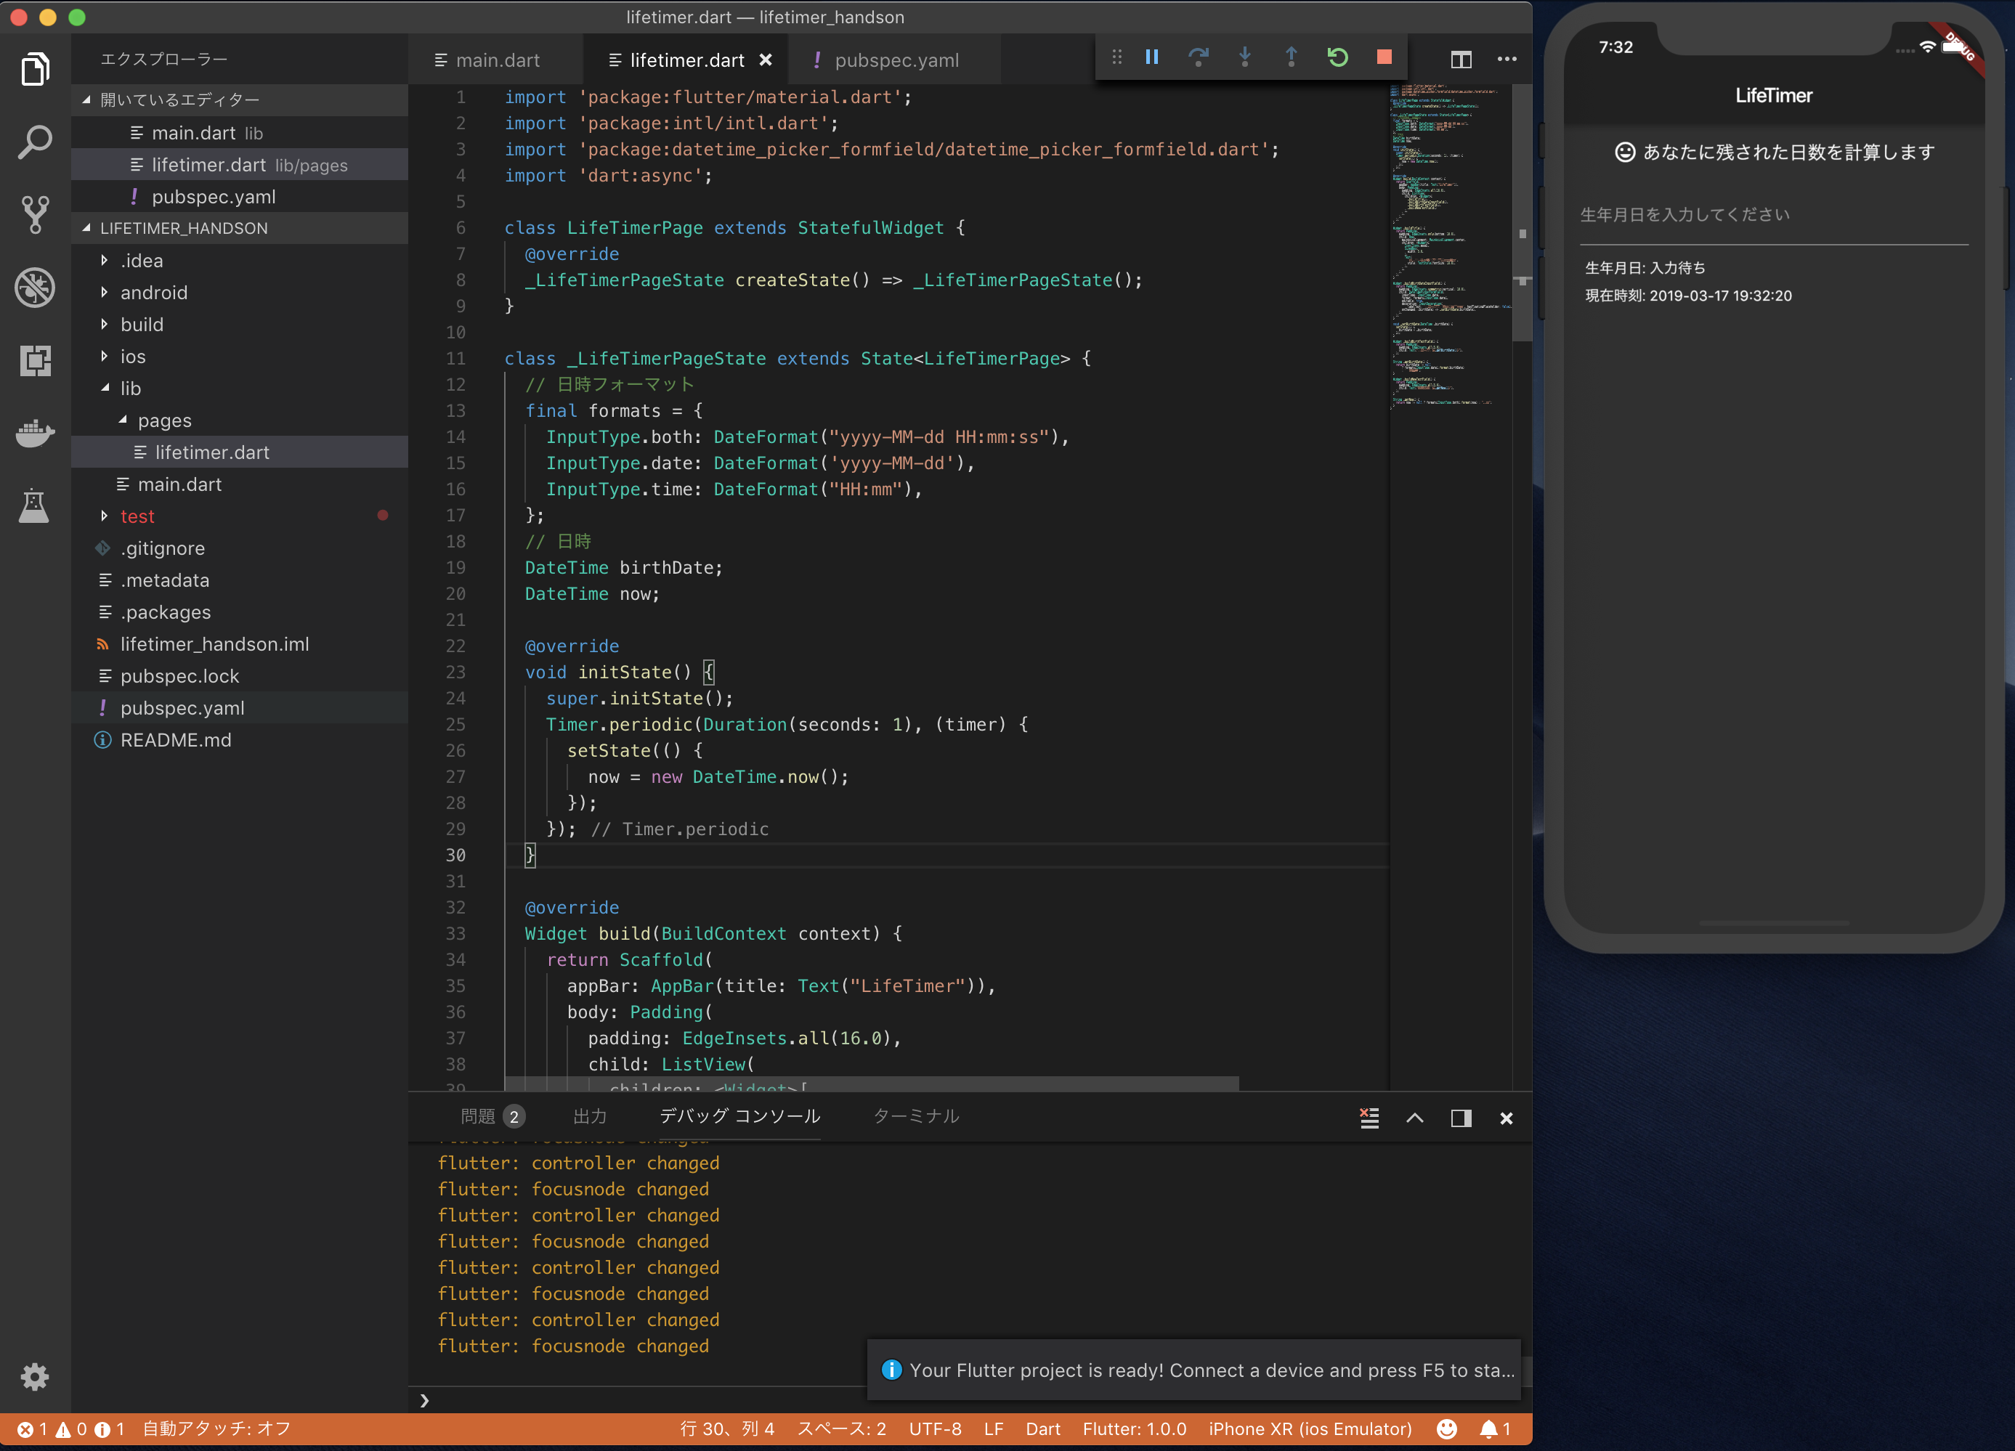This screenshot has width=2015, height=1451.
Task: Expand the android folder
Action: (239, 292)
